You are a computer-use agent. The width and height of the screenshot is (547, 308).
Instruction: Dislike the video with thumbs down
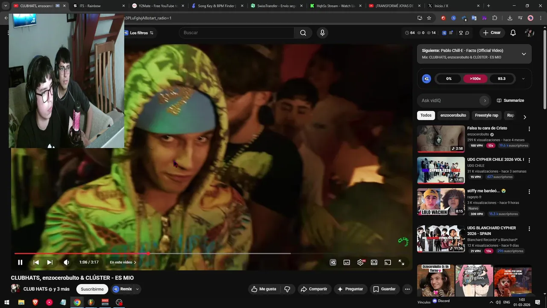click(x=287, y=289)
